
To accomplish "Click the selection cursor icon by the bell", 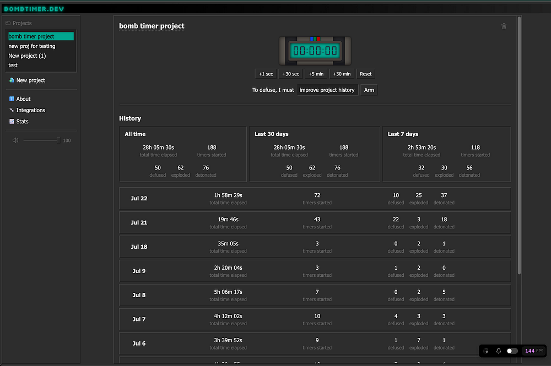I will [486, 351].
